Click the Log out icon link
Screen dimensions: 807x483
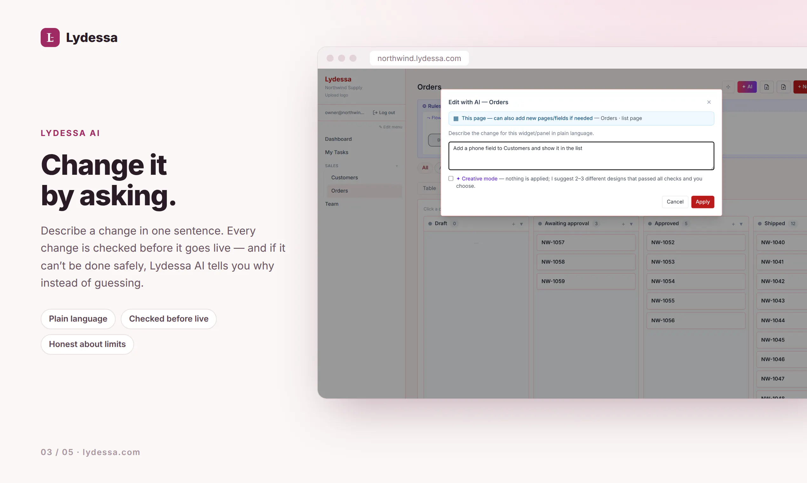[x=384, y=112]
